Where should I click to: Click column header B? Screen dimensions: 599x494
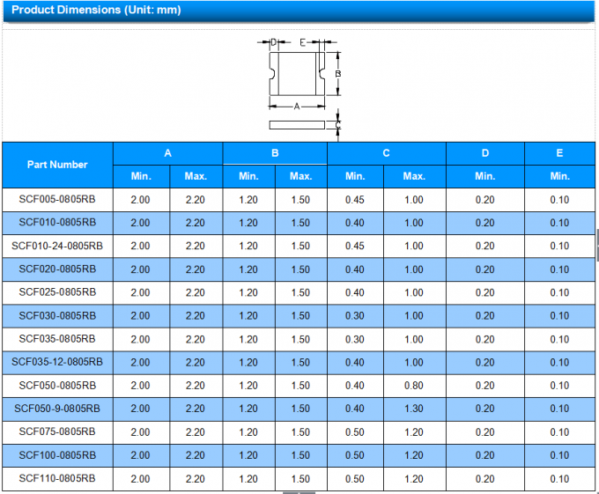[x=275, y=153]
